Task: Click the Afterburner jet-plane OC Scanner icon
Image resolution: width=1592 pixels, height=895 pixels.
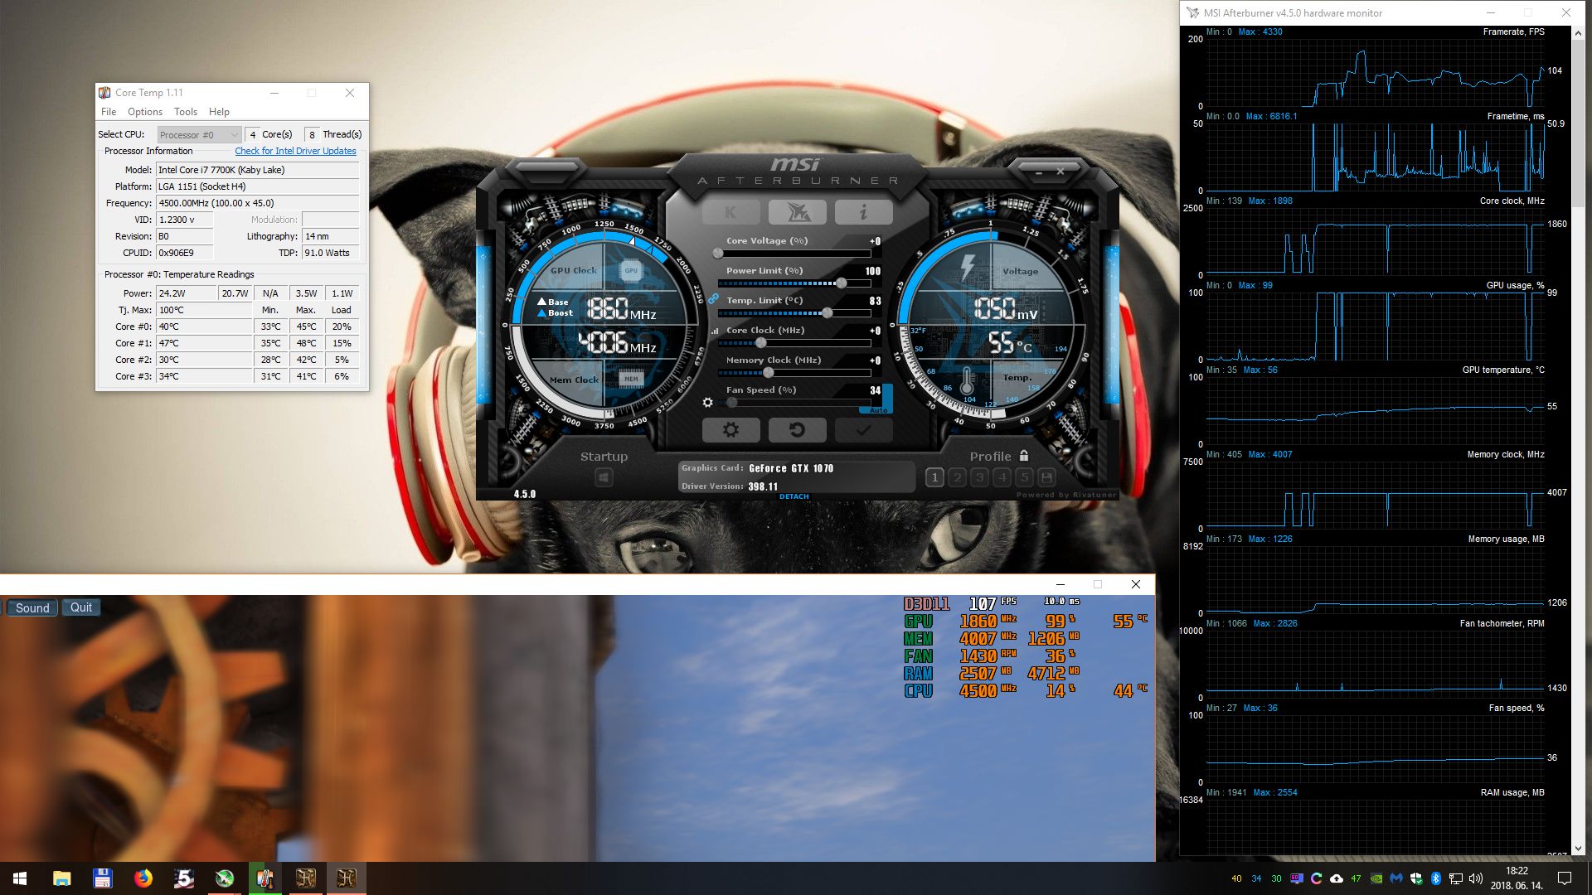Action: [797, 212]
